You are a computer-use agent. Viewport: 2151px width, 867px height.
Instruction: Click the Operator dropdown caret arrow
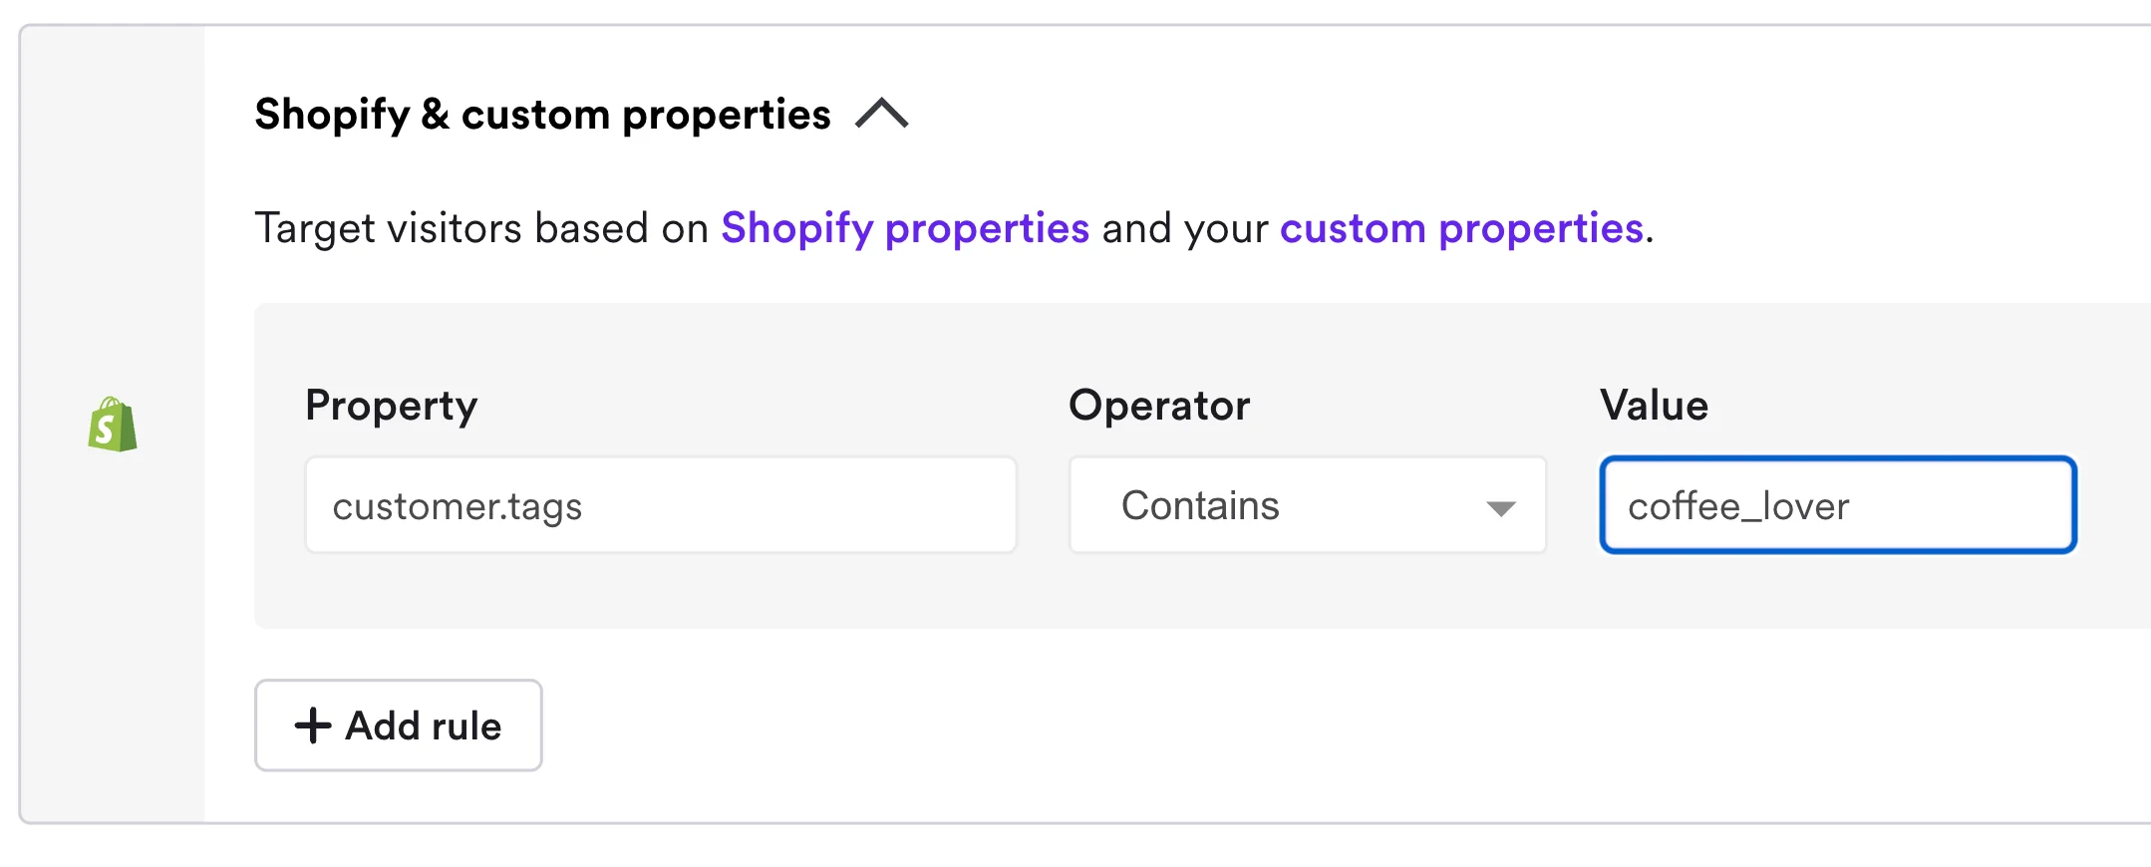coord(1500,508)
